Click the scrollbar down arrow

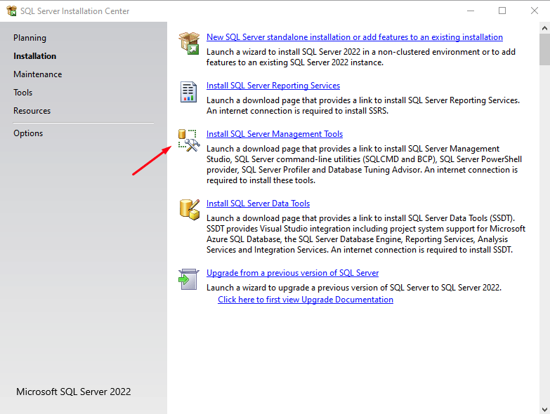pos(544,409)
